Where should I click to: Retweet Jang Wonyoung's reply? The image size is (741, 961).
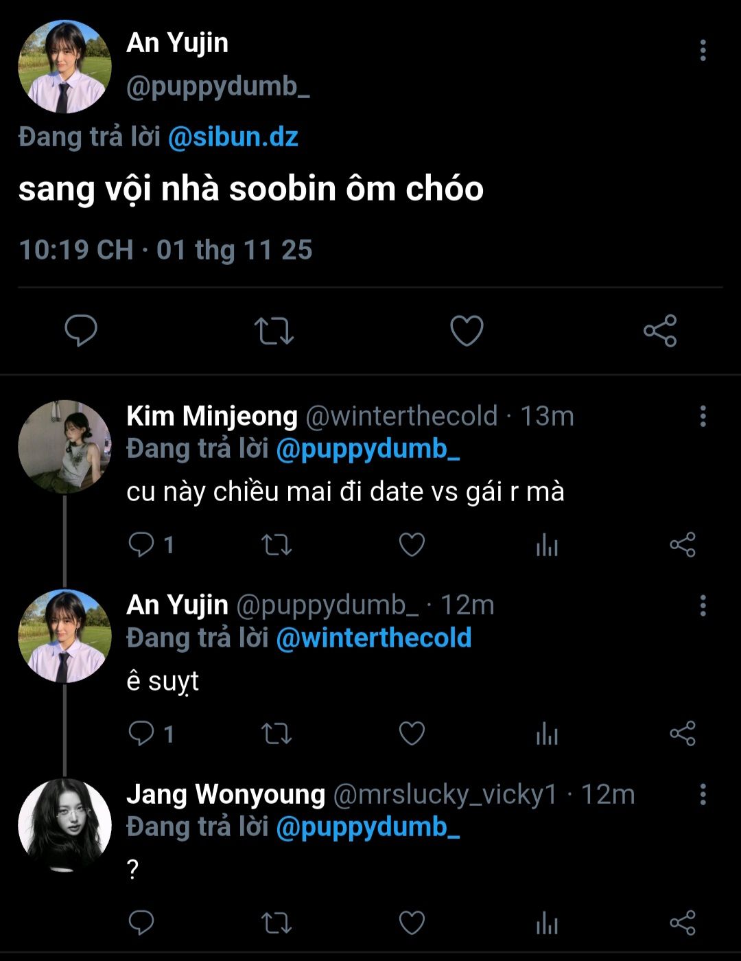coord(277,923)
